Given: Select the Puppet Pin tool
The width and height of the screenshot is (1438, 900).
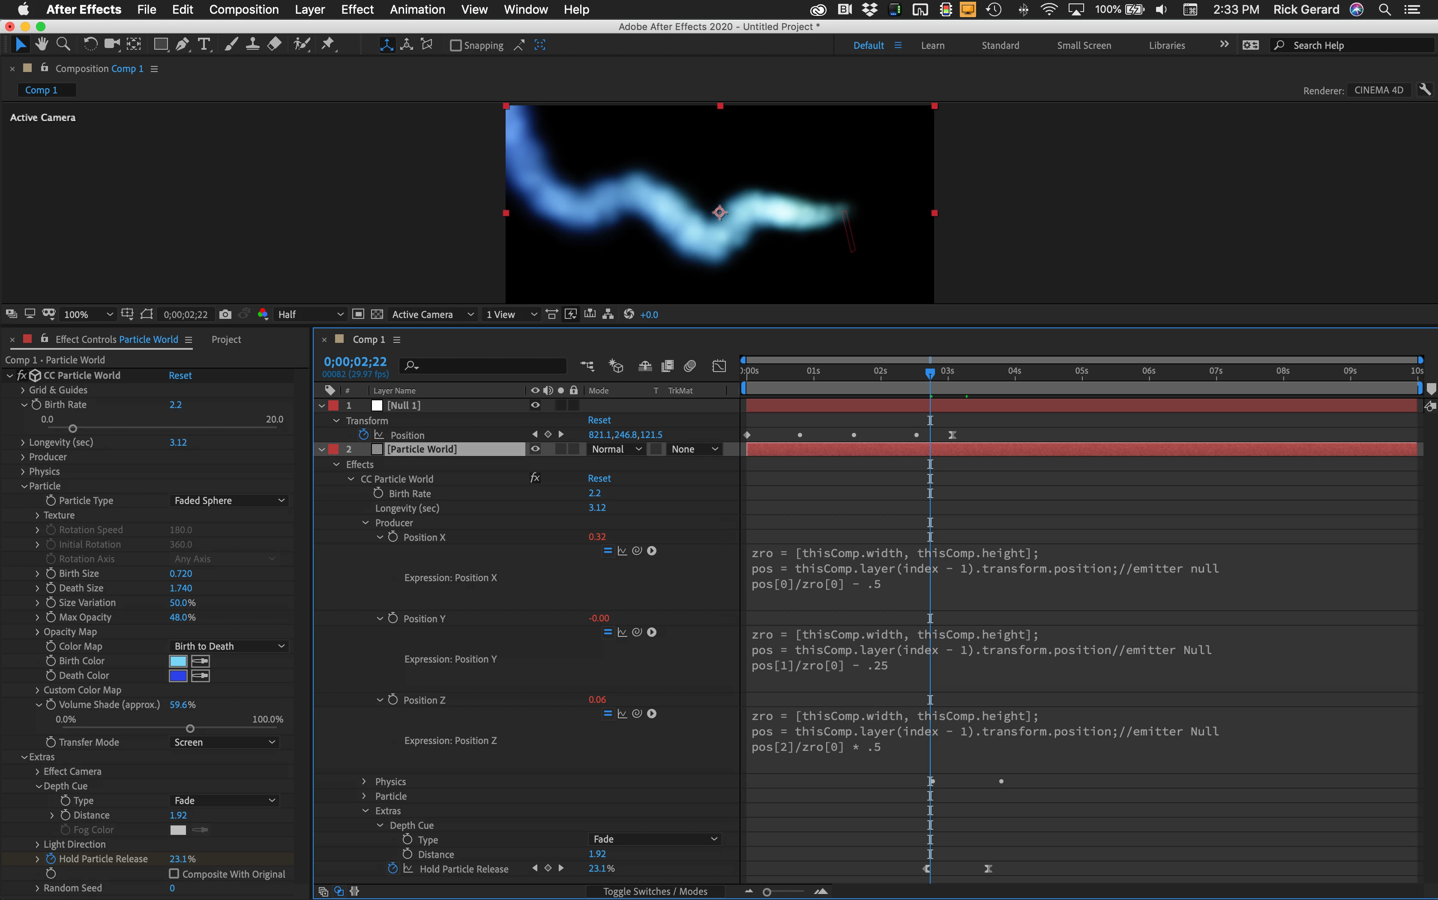Looking at the screenshot, I should point(327,45).
